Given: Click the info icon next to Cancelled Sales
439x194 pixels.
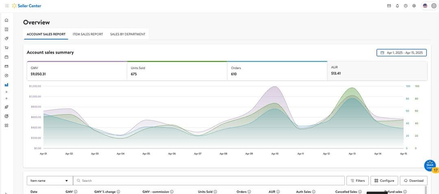Looking at the screenshot, I should [x=360, y=192].
